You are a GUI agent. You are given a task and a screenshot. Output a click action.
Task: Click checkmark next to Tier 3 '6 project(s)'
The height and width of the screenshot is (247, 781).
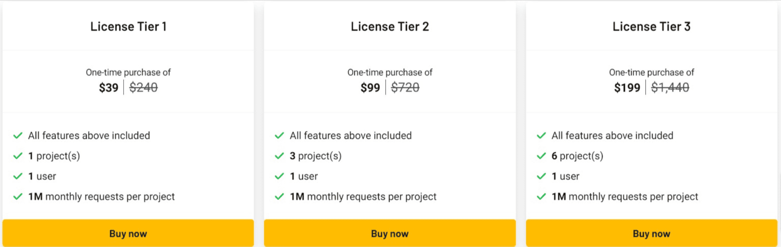pos(542,156)
